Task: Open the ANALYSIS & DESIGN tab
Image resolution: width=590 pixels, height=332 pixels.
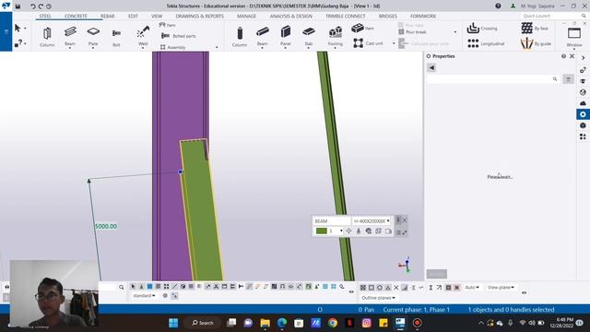Action: 291,17
